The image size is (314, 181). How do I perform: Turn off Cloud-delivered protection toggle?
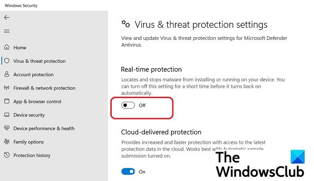coord(128,172)
